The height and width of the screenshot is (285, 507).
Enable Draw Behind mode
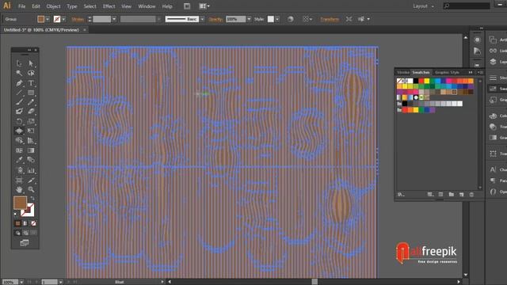coord(25,233)
